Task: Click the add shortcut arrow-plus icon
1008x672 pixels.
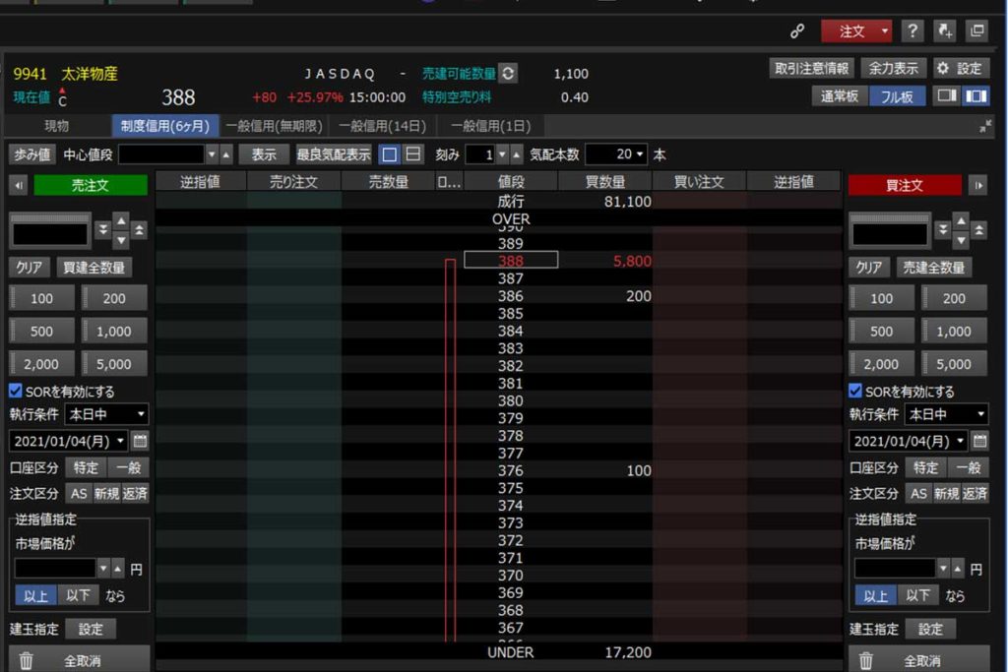Action: (x=944, y=31)
